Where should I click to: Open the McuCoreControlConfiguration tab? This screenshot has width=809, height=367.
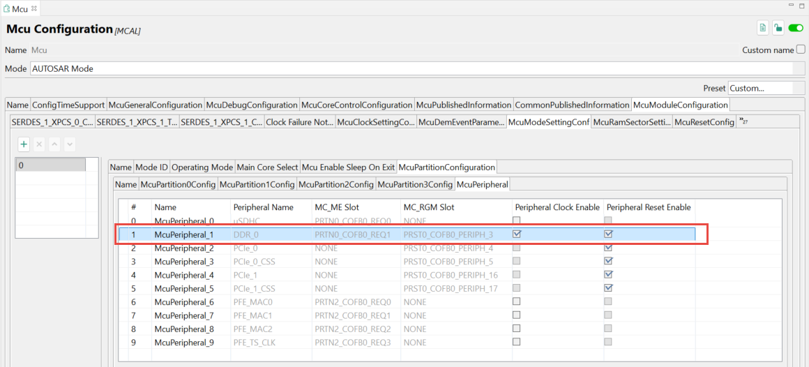357,105
